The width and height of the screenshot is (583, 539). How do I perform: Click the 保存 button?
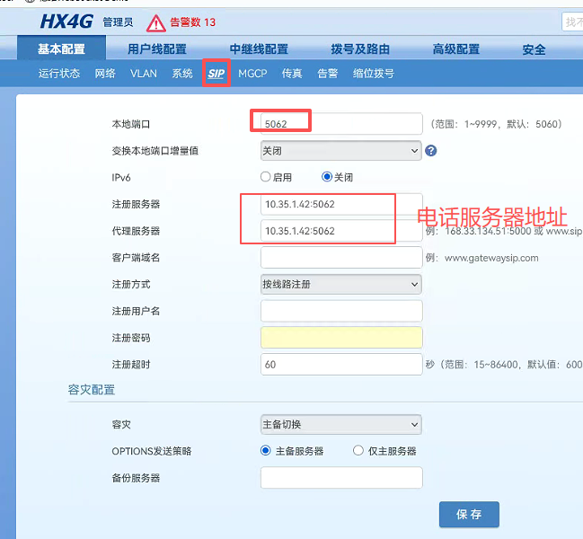point(469,515)
